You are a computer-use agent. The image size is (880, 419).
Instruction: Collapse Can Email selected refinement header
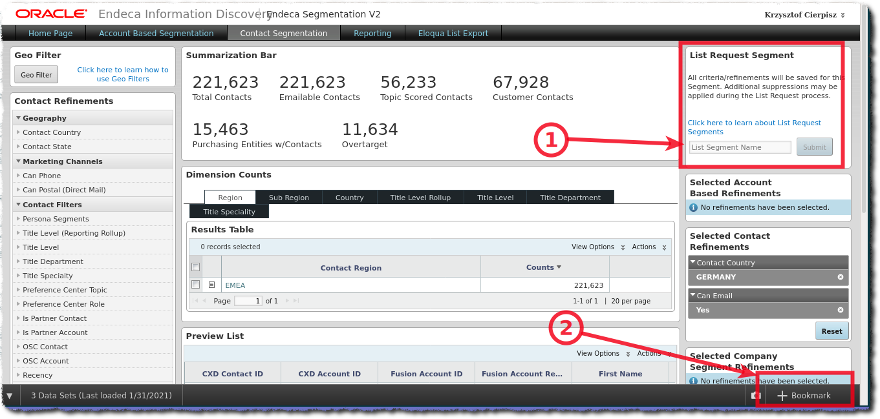(x=768, y=296)
